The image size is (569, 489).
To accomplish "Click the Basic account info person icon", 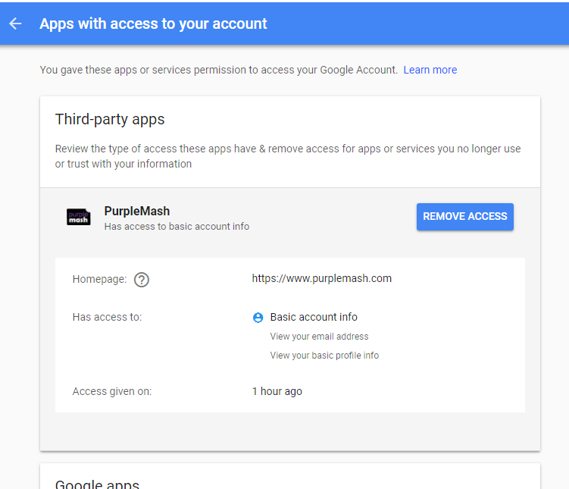I will tap(258, 318).
